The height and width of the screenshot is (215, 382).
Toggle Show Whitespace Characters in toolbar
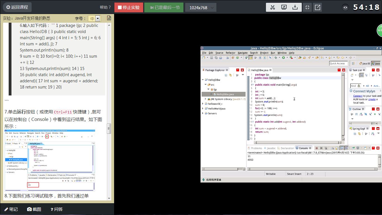click(x=265, y=57)
